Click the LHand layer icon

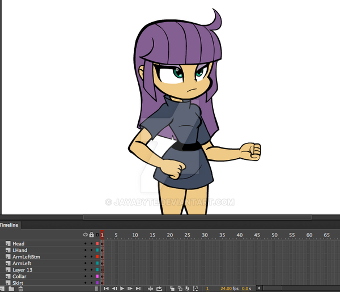point(8,250)
